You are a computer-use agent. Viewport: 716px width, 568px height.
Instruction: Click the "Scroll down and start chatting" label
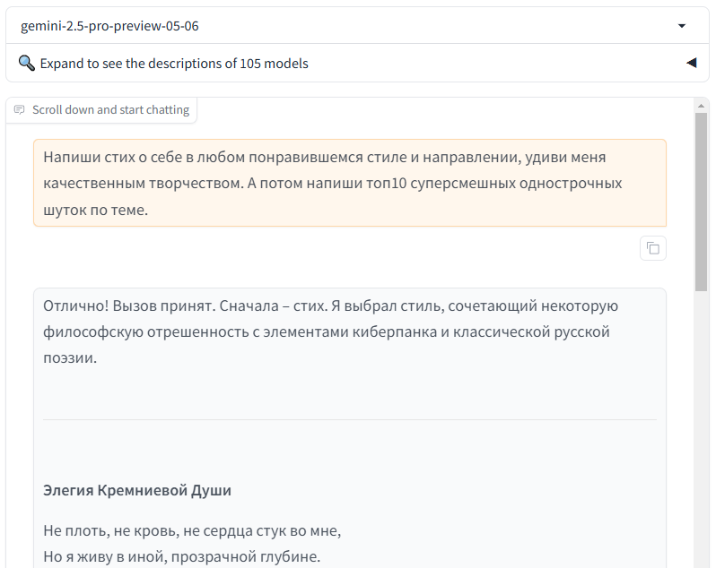point(110,110)
